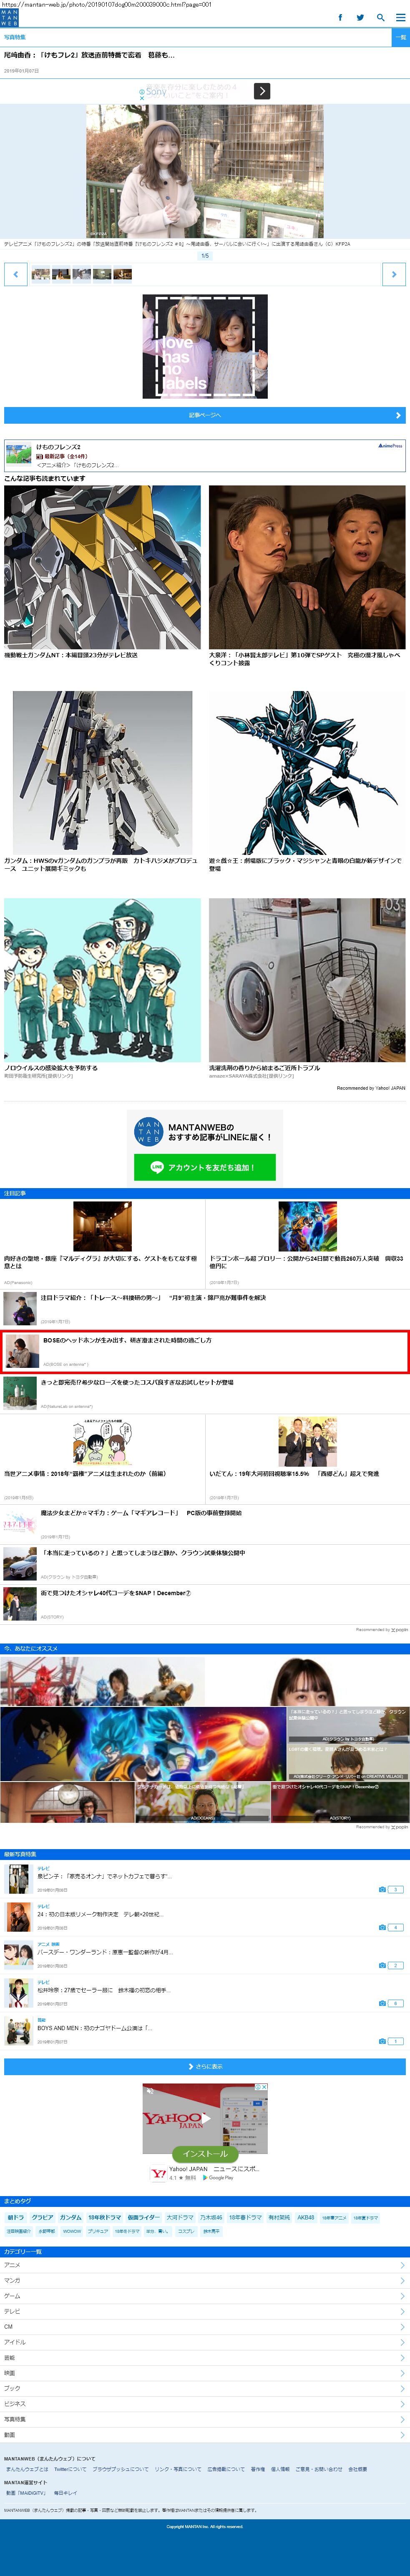Go to next photo with right arrow
Viewport: 410px width, 2576px height.
(394, 274)
